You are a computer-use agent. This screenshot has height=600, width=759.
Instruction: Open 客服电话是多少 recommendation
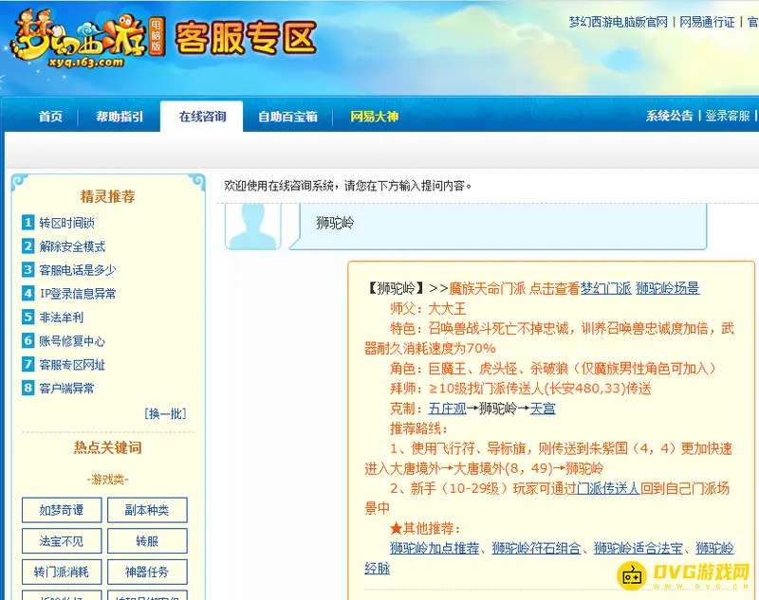(78, 270)
